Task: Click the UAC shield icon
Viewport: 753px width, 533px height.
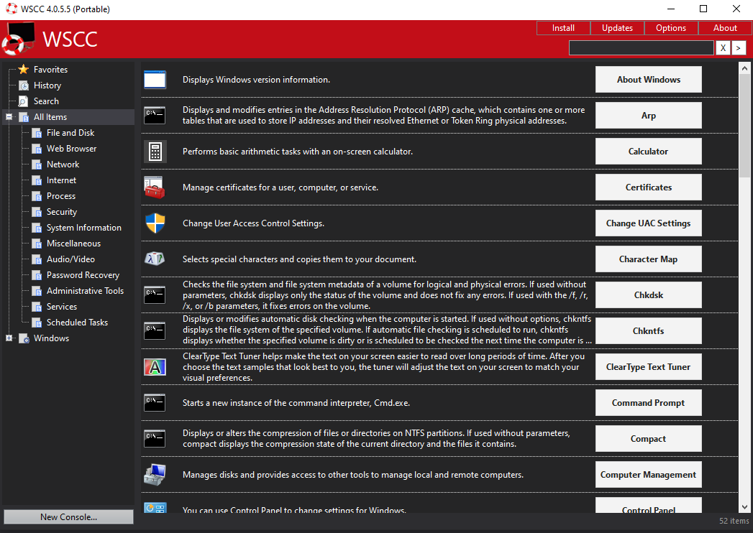Action: [x=155, y=223]
